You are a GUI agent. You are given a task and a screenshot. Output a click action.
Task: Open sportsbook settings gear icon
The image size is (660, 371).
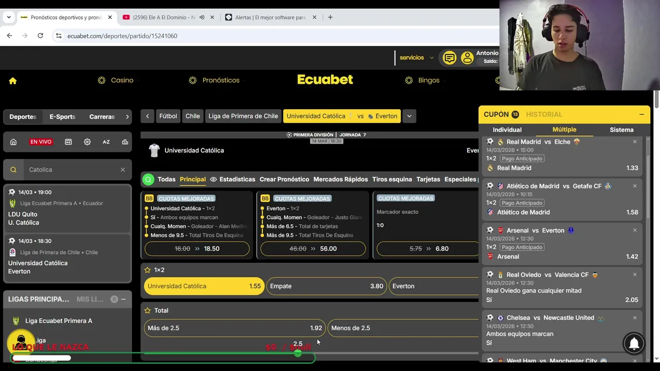pos(87,142)
